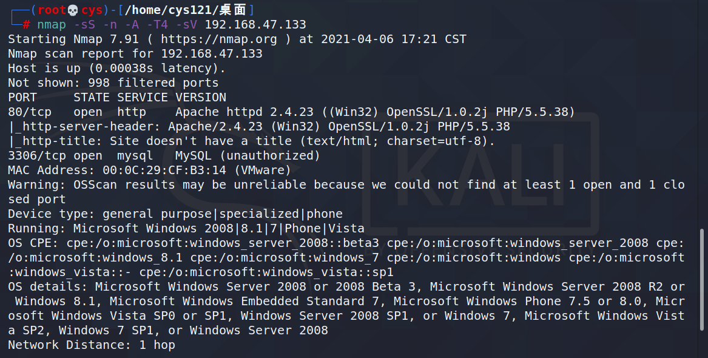Click the 3306/tcp port entry
This screenshot has height=358, width=708.
(x=34, y=156)
